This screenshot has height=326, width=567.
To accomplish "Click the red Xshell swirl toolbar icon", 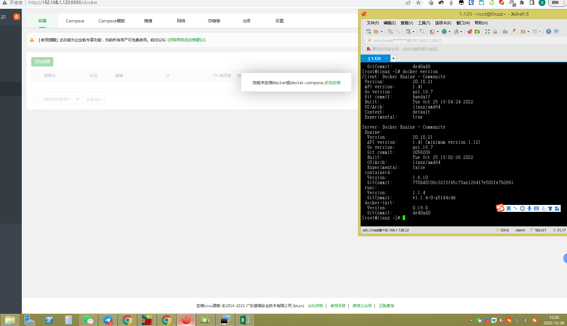I will (x=470, y=32).
